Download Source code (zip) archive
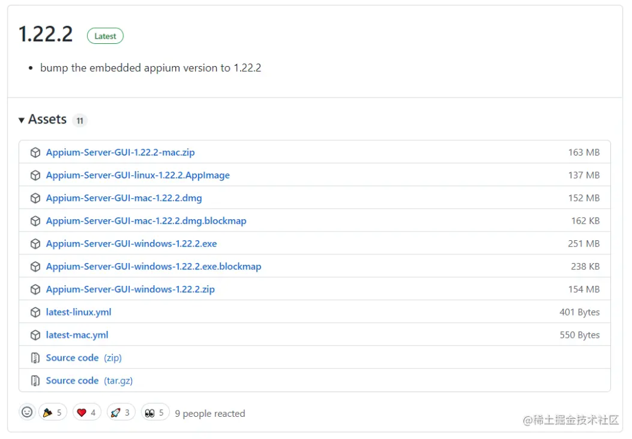632x439 pixels. 84,358
